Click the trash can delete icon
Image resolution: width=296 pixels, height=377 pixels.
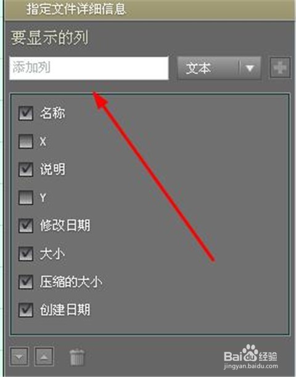(77, 357)
